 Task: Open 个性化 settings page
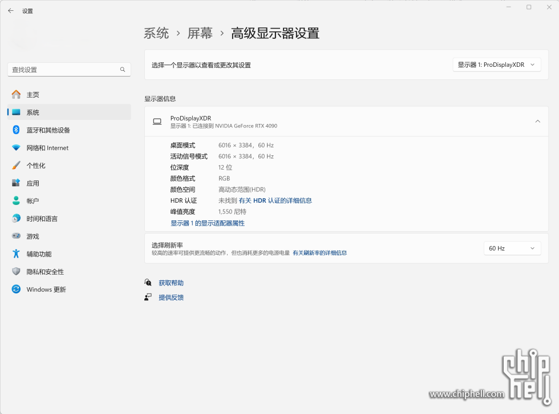(x=69, y=166)
